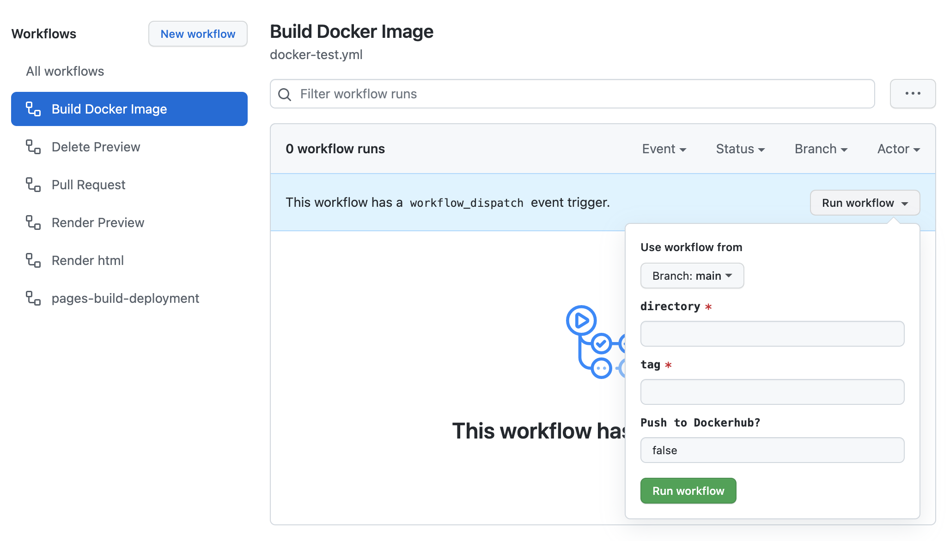Click the Pull Request workflow icon
This screenshot has height=541, width=950.
tap(33, 185)
